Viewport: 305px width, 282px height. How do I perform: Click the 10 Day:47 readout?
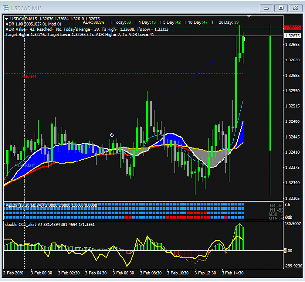tap(198, 22)
